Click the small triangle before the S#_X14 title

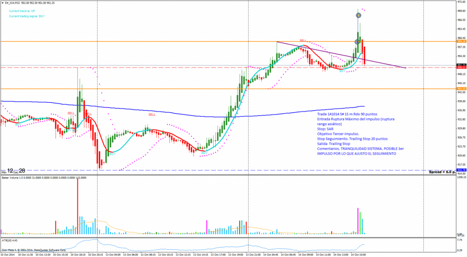point(2,3)
